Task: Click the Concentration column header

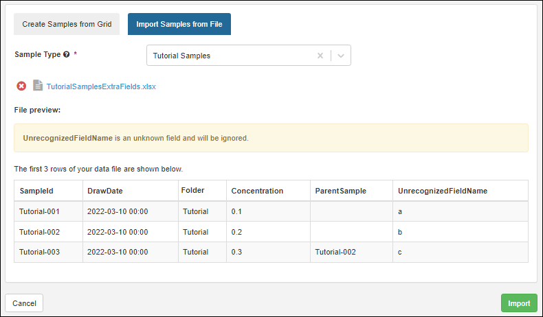Action: [x=257, y=191]
